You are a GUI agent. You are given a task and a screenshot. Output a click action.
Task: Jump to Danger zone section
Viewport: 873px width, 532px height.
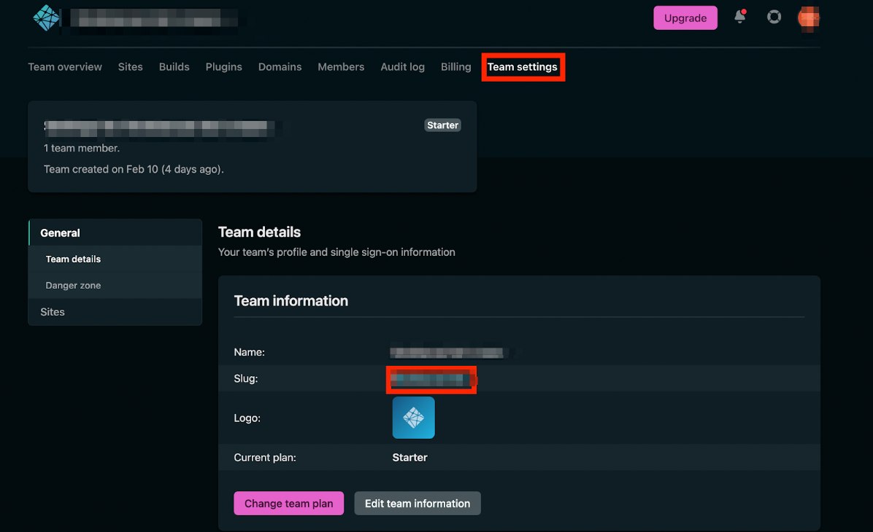tap(73, 286)
